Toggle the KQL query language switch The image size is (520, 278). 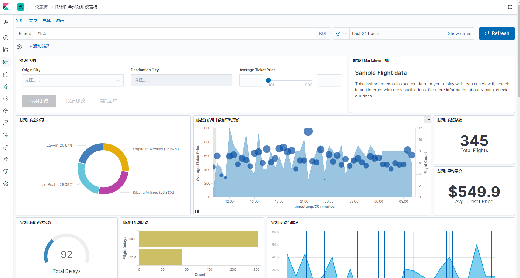pos(323,33)
